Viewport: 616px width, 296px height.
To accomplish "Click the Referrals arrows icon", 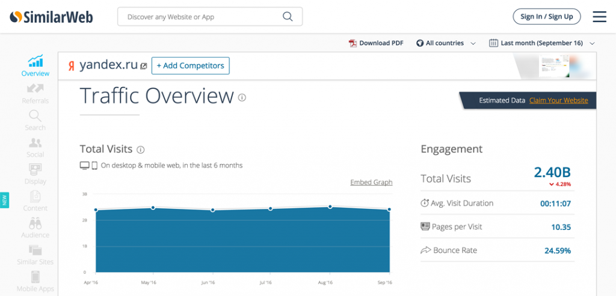I will click(x=35, y=89).
